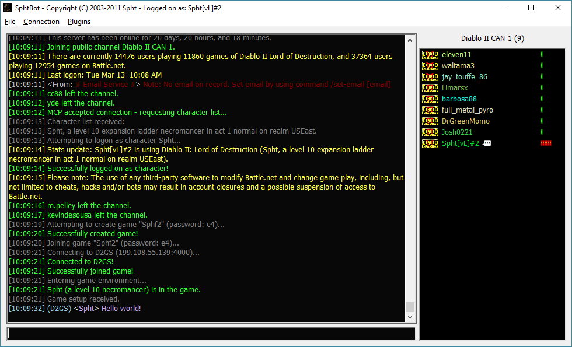Click the Diablo icon beside Limarsx
The height and width of the screenshot is (347, 572).
pyautogui.click(x=430, y=88)
